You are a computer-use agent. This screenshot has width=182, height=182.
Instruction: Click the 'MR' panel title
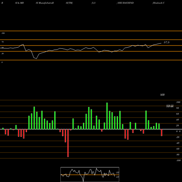[x=162, y=95]
